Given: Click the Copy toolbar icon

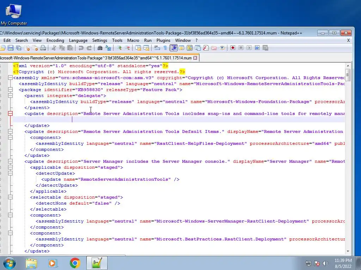Looking at the screenshot, I should pos(62,48).
